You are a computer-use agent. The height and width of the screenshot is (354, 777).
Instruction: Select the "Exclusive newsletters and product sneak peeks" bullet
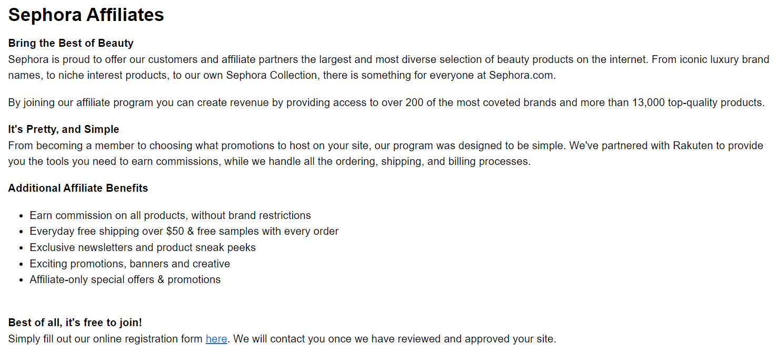tap(143, 247)
